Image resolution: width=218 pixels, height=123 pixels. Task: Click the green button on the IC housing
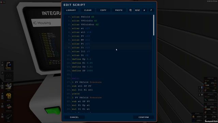[53, 111]
